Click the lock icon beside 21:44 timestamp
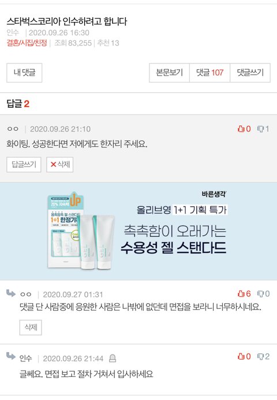277x400 pixels. click(x=113, y=359)
